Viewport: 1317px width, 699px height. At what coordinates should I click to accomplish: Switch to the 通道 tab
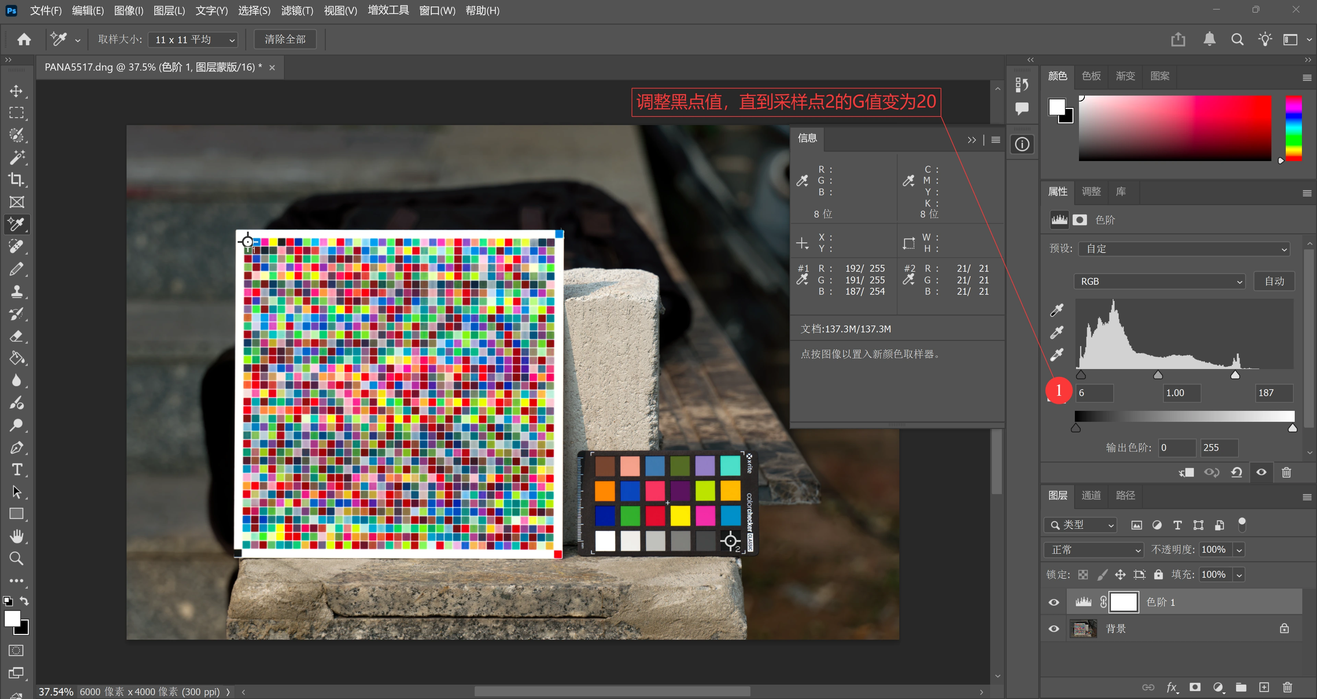(x=1091, y=495)
